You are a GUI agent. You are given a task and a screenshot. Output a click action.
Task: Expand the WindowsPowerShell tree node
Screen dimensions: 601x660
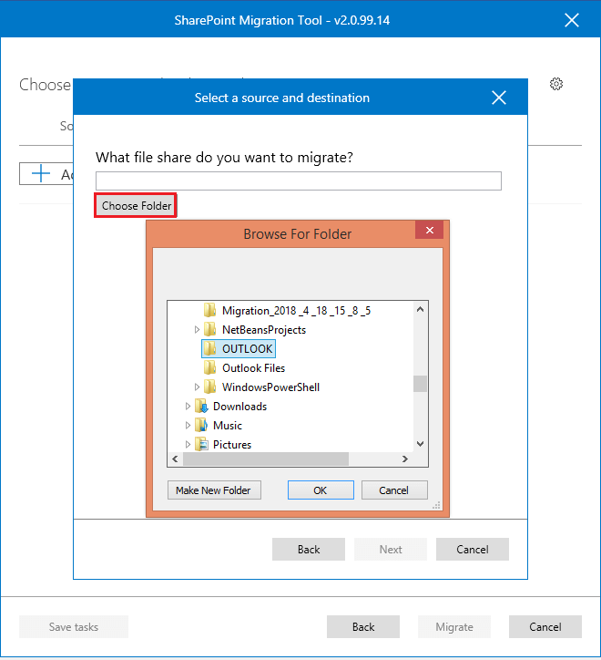197,387
